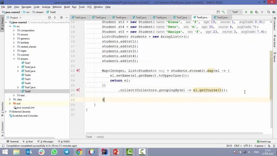Click the layout toggle icon left of hammer
The width and height of the screenshot is (277, 156).
[x=218, y=12]
